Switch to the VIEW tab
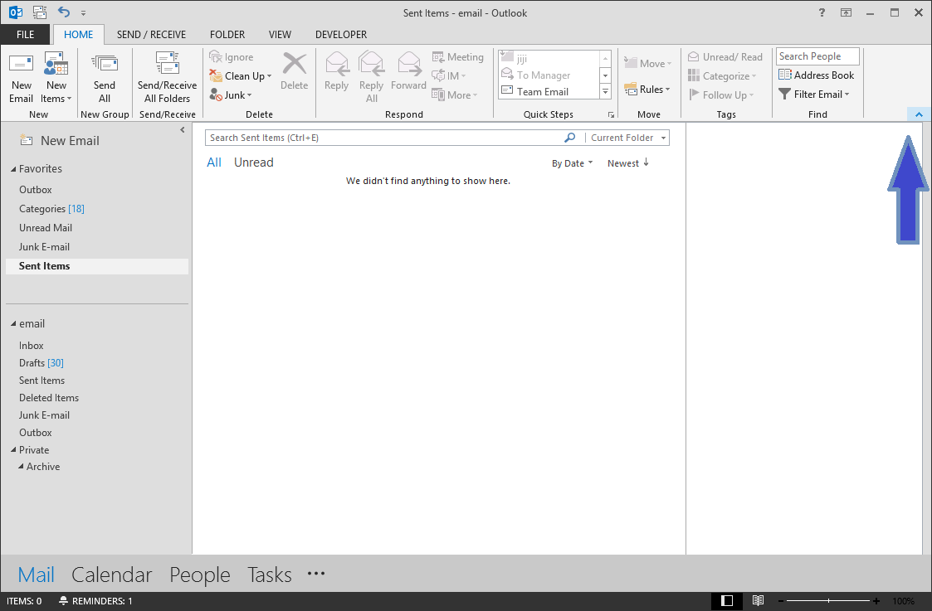Viewport: 932px width, 611px height. point(280,35)
